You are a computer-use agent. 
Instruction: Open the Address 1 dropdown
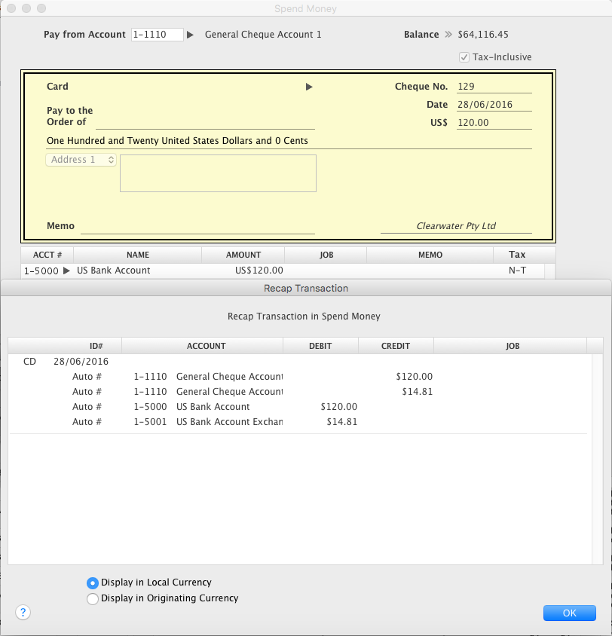coord(81,160)
